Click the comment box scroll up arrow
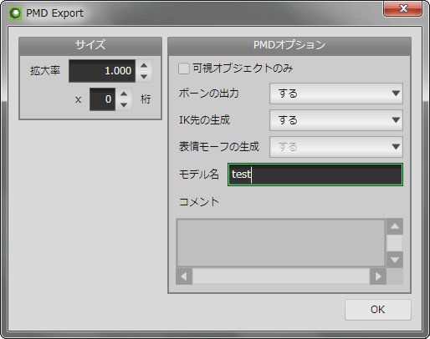This screenshot has width=430, height=339. click(x=395, y=226)
